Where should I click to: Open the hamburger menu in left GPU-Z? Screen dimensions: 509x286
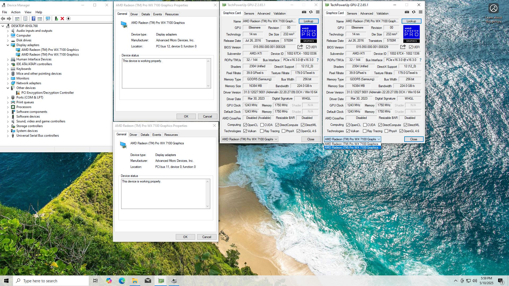pyautogui.click(x=318, y=12)
